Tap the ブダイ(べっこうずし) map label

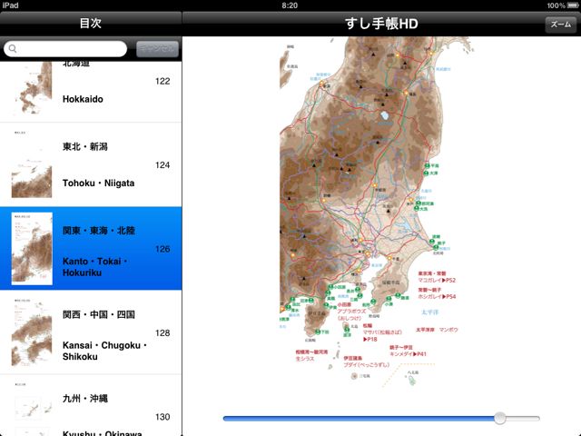367,365
